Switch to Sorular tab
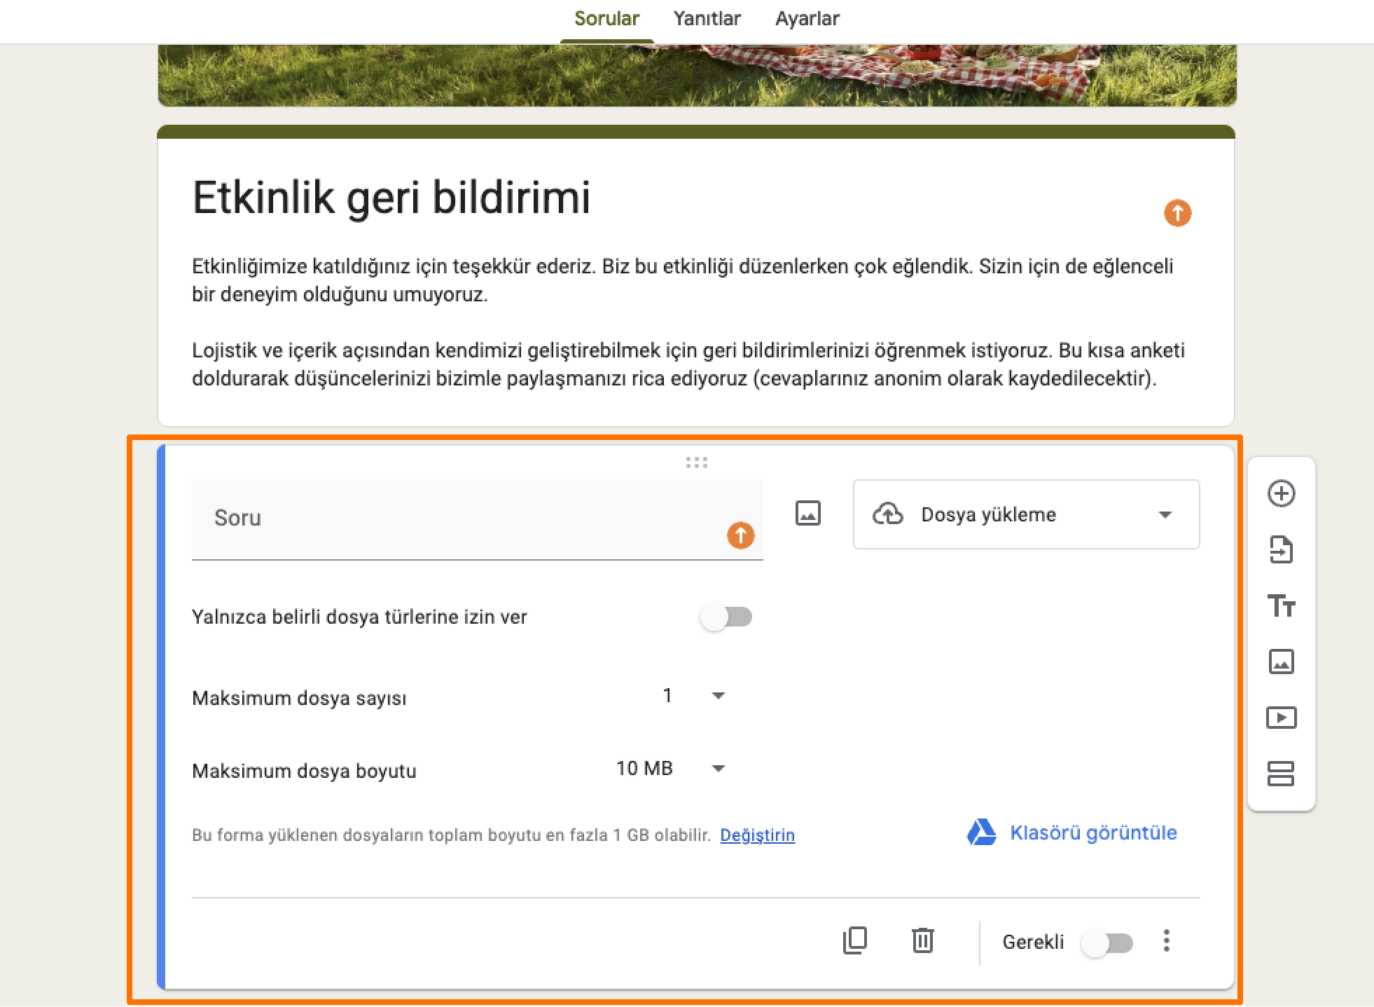Screen dimensions: 1374x1007 [606, 18]
